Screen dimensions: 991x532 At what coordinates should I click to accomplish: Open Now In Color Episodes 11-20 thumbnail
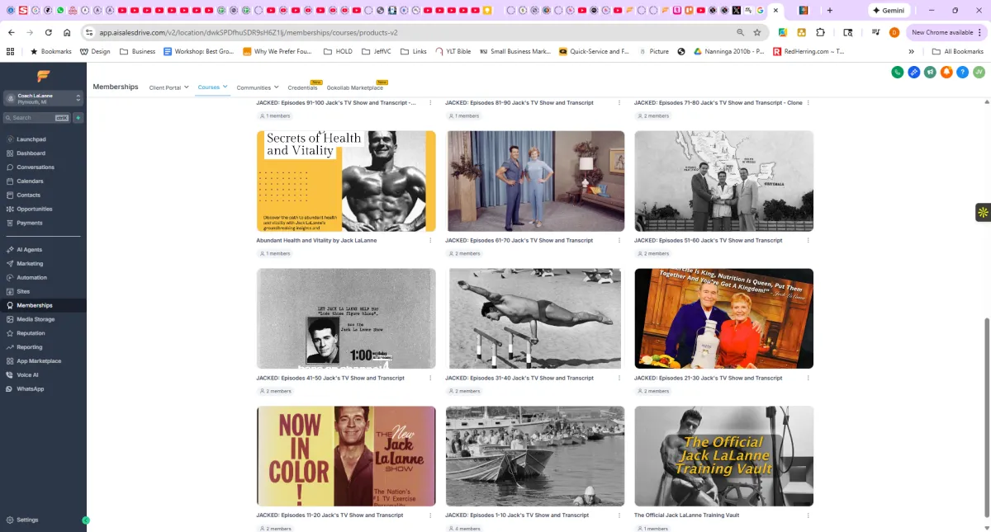pos(346,456)
